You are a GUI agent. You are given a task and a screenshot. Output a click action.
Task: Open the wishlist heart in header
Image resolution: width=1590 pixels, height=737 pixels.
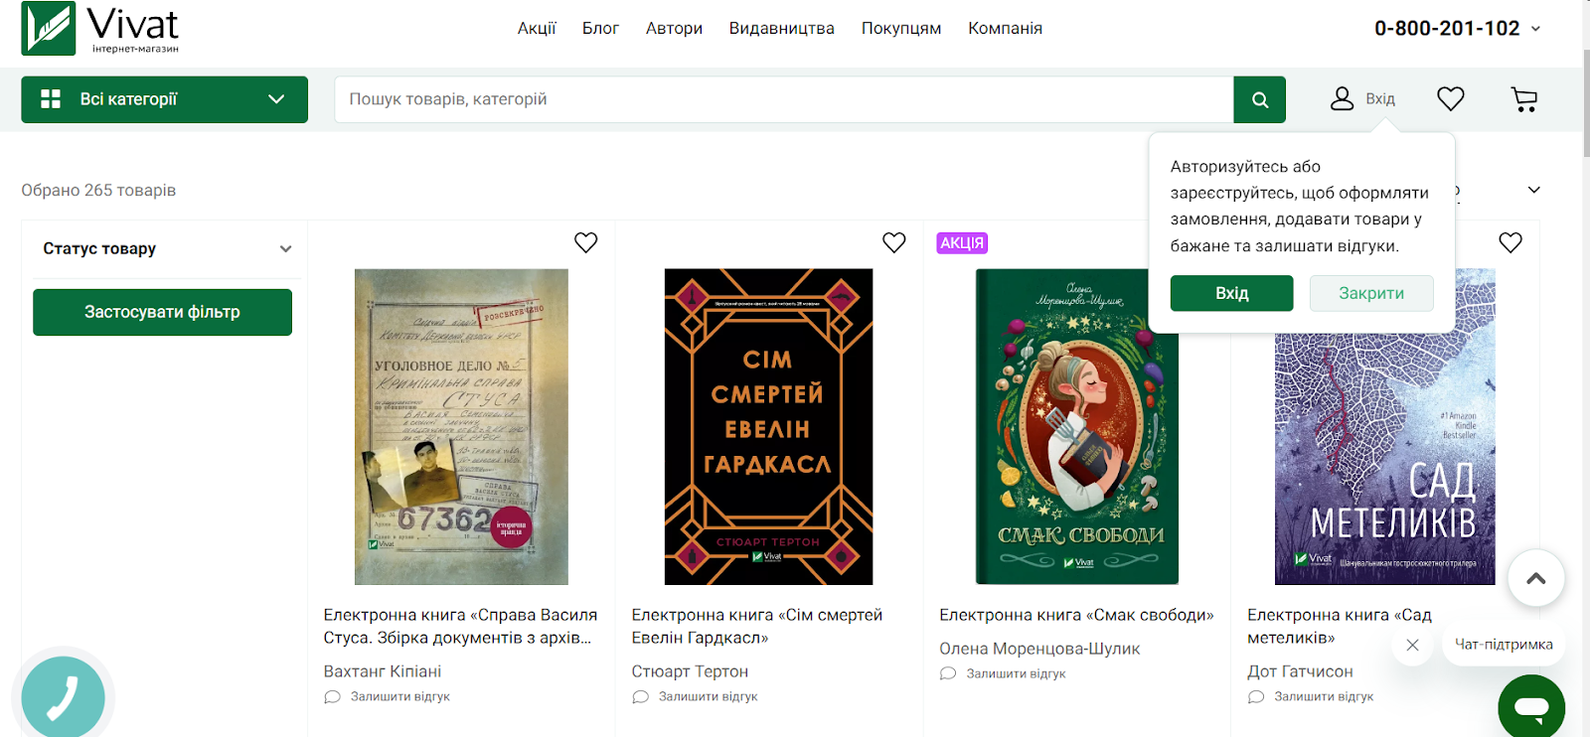pos(1451,98)
